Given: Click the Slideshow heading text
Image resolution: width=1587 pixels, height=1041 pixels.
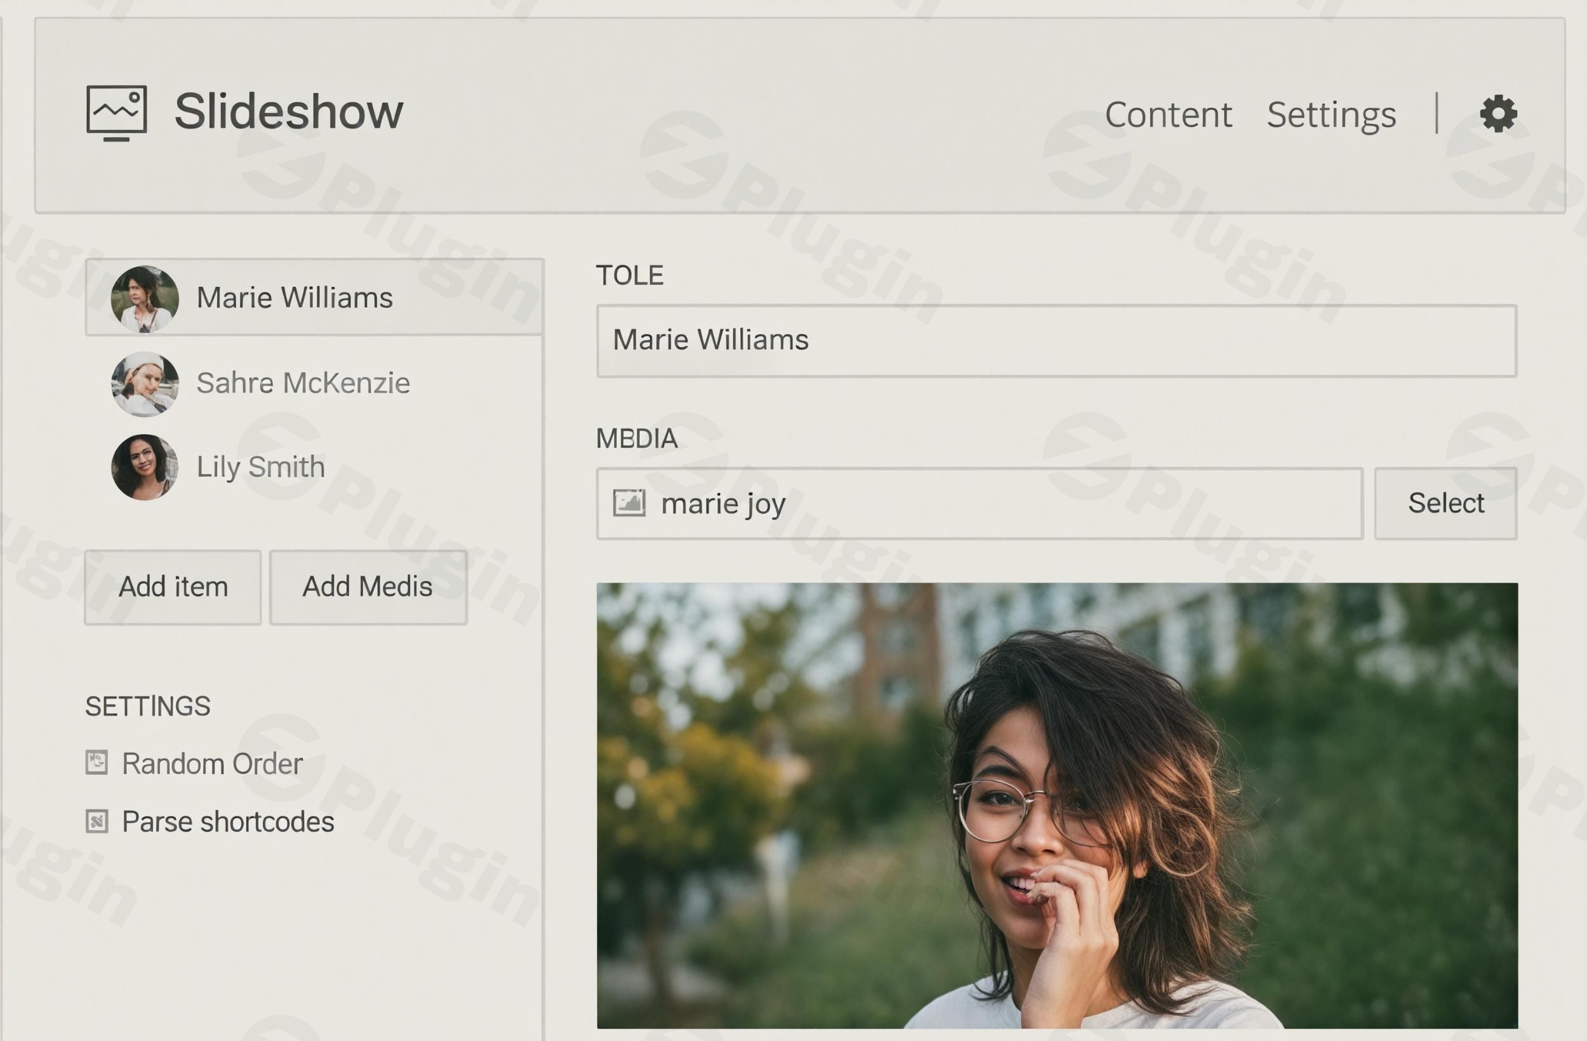Looking at the screenshot, I should [289, 111].
